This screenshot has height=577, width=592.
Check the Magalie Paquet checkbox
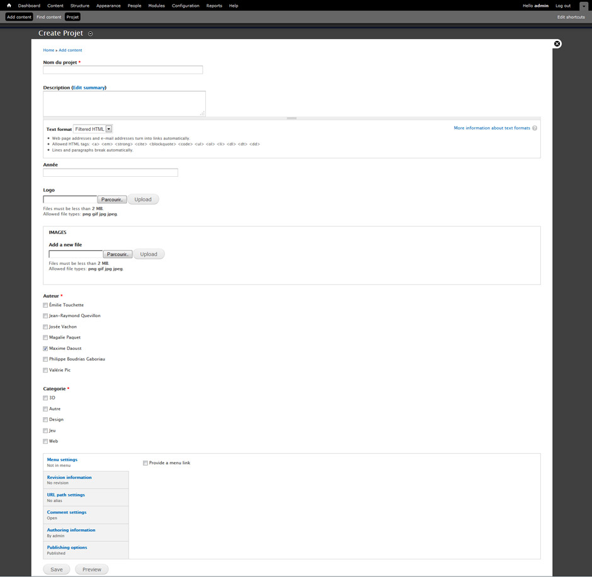click(x=45, y=337)
